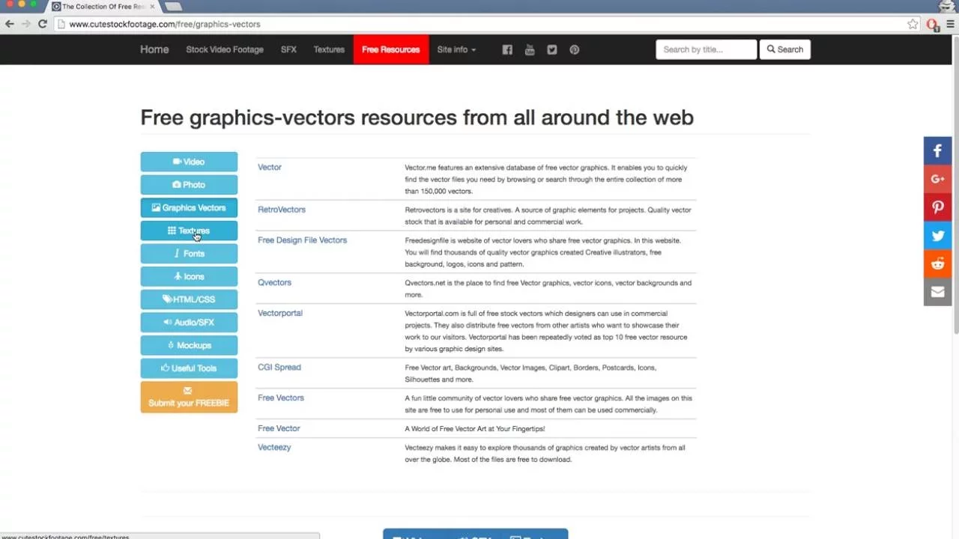This screenshot has height=539, width=959.
Task: Open the YouTube icon in the navbar
Action: [x=530, y=49]
